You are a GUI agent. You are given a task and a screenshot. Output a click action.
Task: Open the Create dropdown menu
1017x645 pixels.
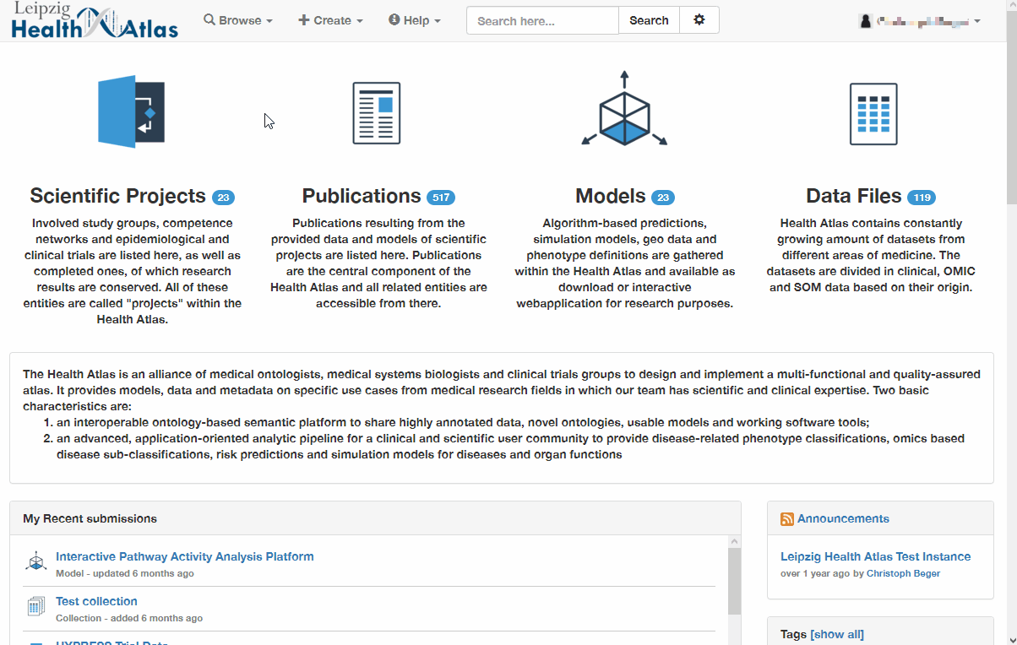[330, 20]
